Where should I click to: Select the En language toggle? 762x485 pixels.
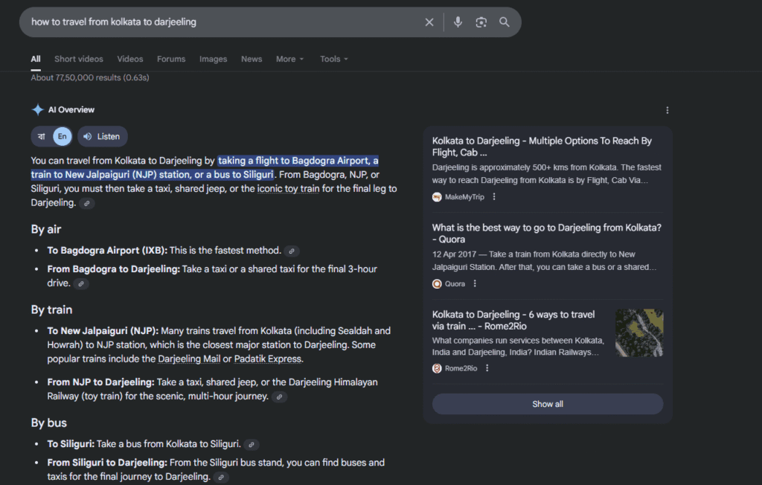pyautogui.click(x=63, y=137)
